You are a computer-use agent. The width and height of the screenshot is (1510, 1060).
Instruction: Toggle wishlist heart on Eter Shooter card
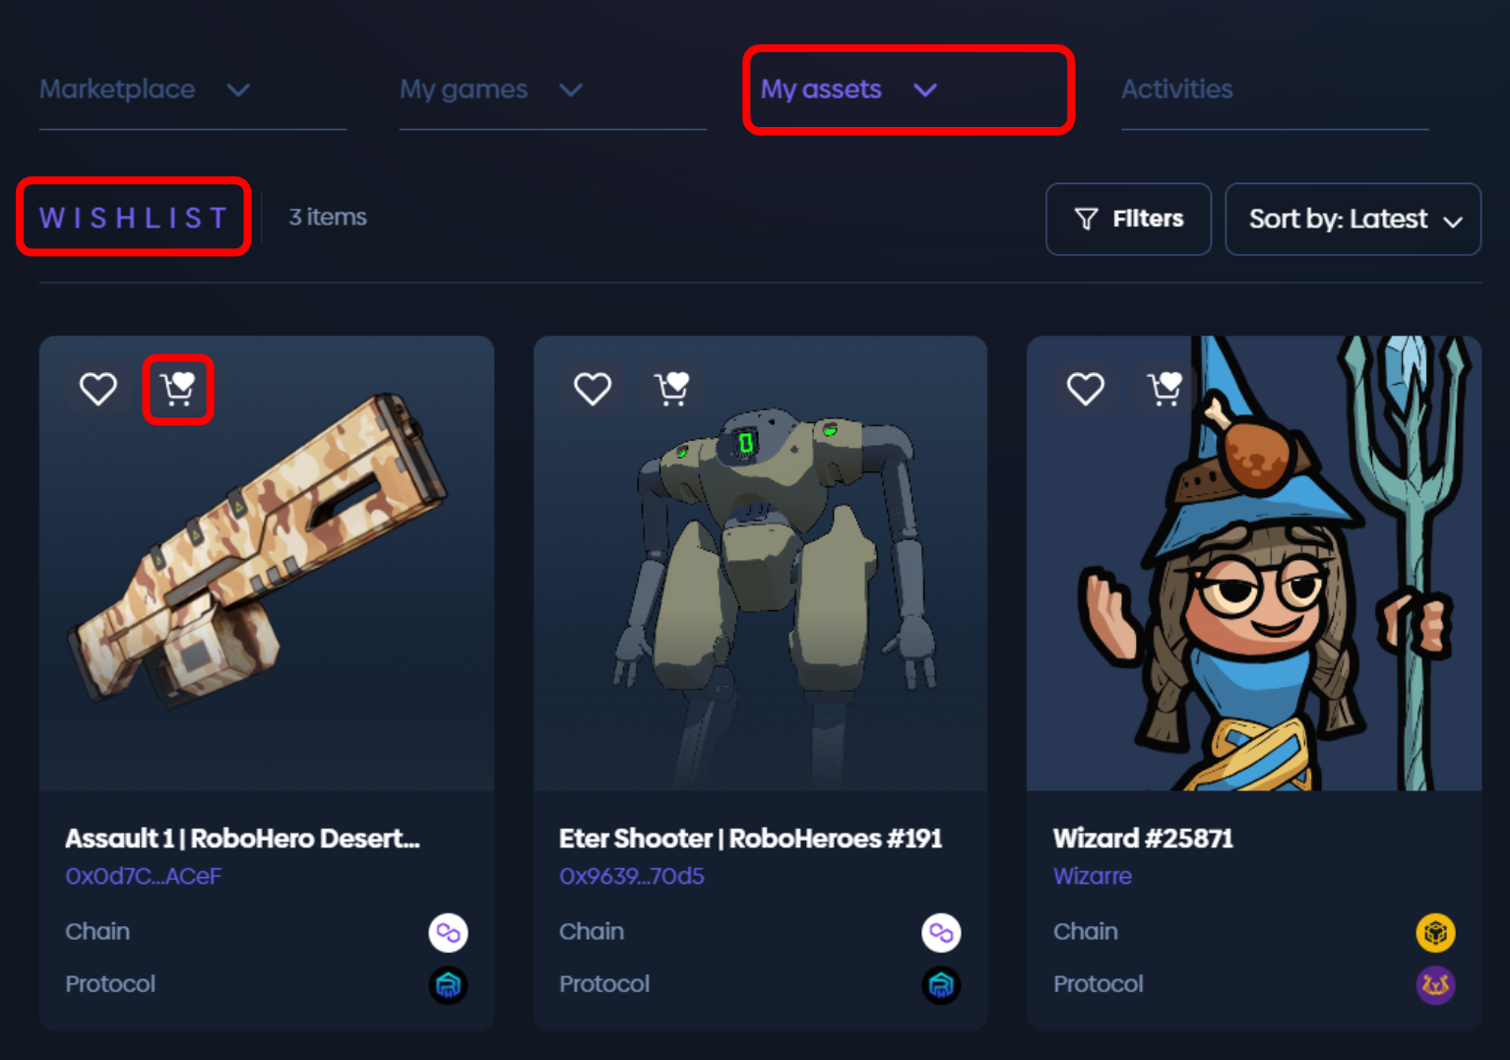pos(593,389)
